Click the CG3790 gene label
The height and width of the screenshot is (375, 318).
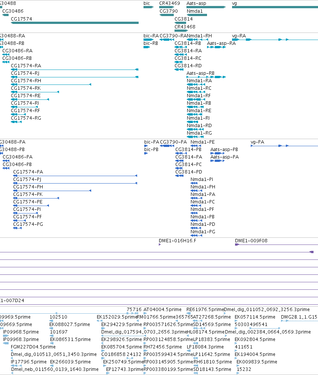coord(169,11)
